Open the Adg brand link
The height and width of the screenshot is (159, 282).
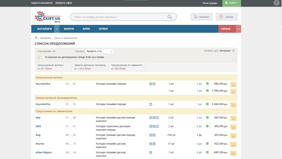tap(38, 135)
